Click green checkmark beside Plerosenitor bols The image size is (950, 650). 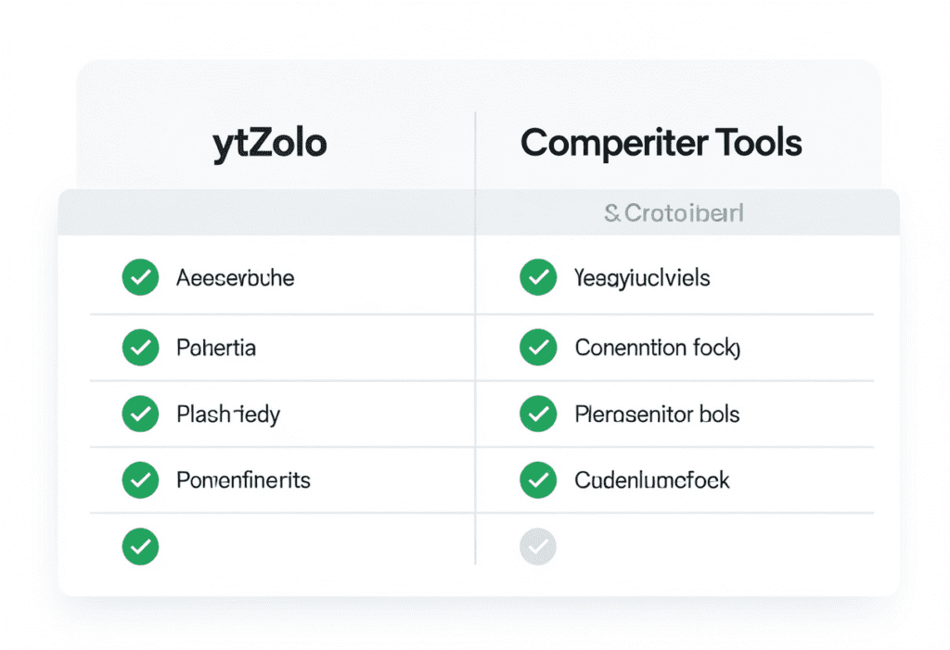[x=538, y=414]
